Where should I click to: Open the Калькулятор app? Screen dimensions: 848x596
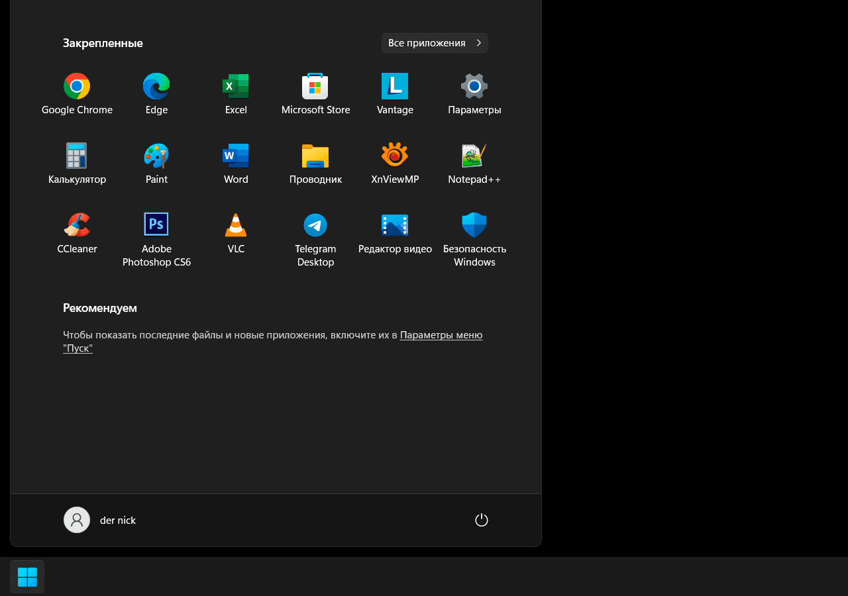[x=77, y=164]
